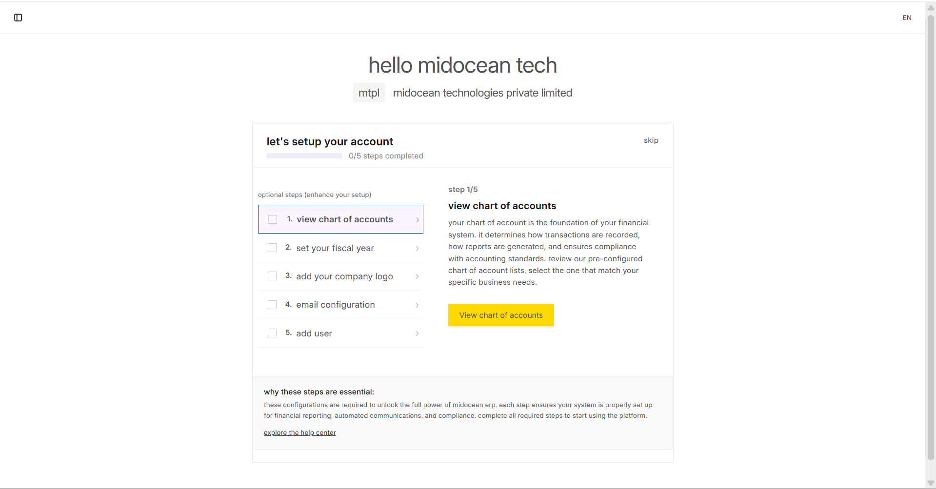This screenshot has width=936, height=489.
Task: Click the scrollbar up arrow
Action: pos(930,7)
